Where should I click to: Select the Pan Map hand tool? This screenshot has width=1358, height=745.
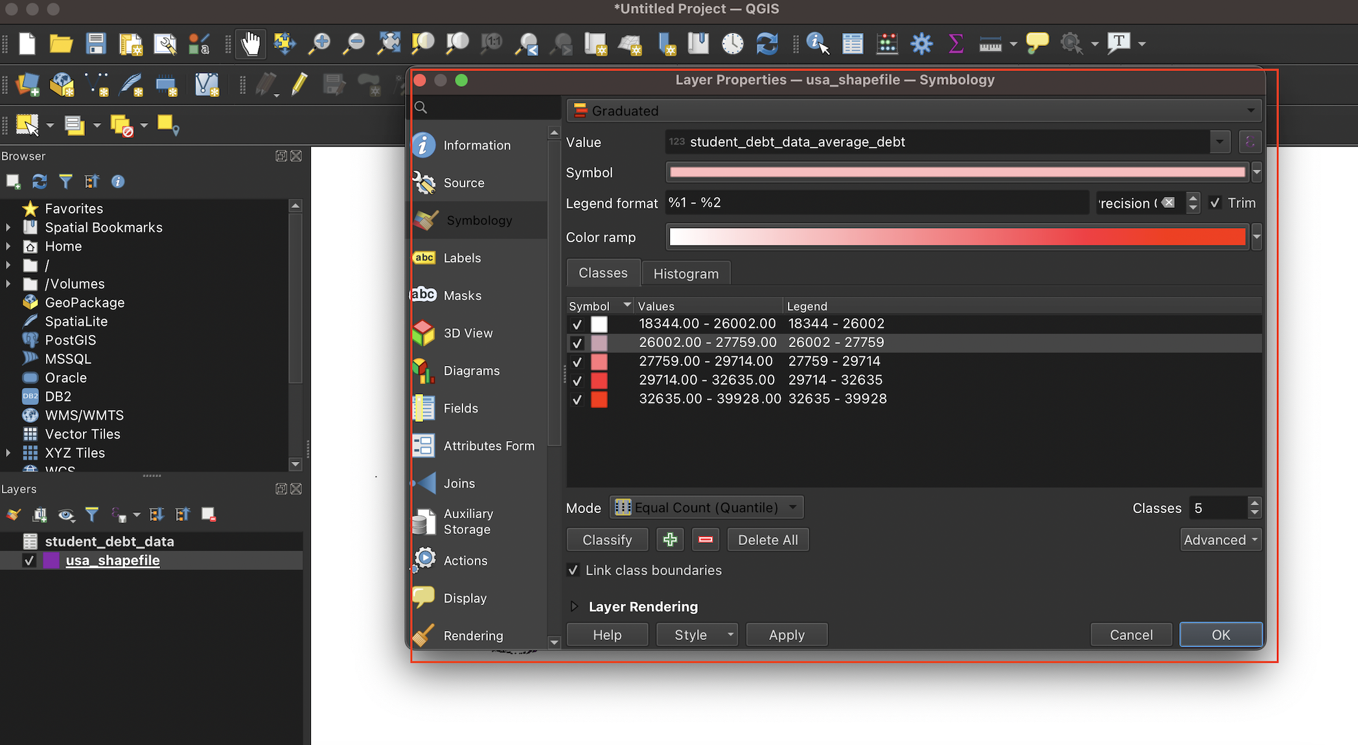(x=251, y=43)
